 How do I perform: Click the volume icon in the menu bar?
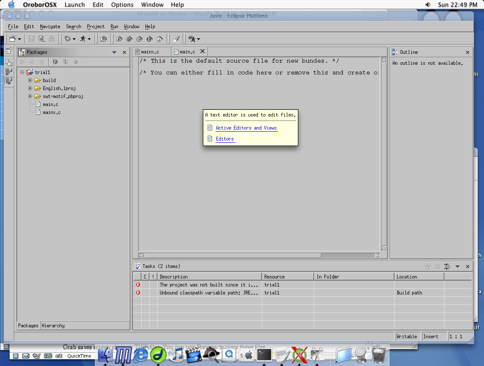tap(428, 5)
